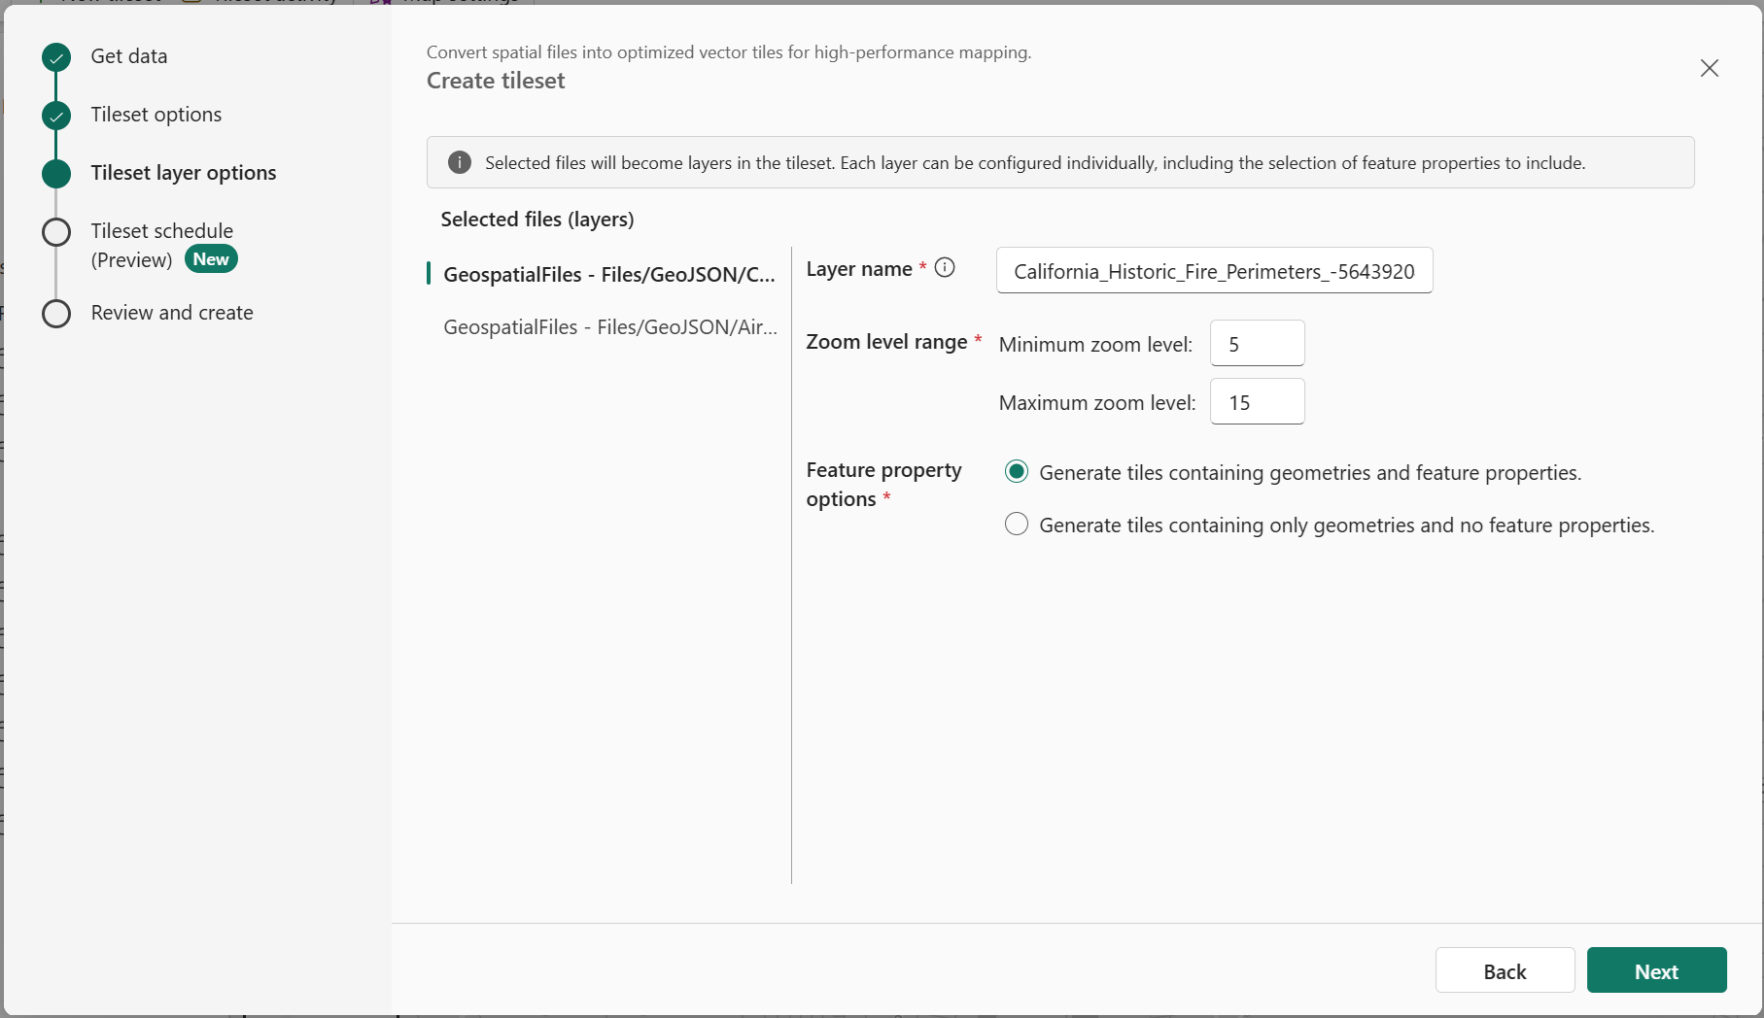This screenshot has height=1018, width=1764.
Task: Click the 'Selected files (layers)' heading
Action: click(x=537, y=220)
